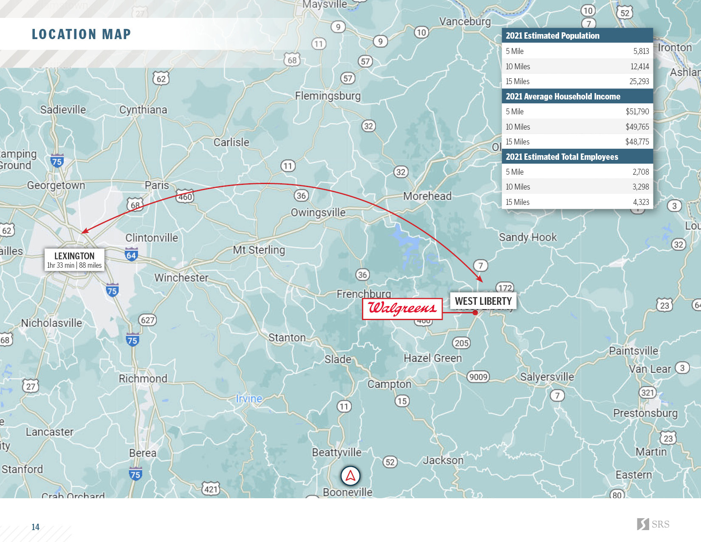Image resolution: width=701 pixels, height=542 pixels.
Task: Click the Richmond city label
Action: [x=143, y=378]
